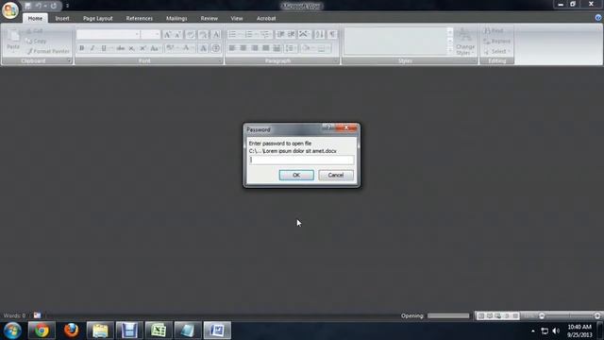Click the Clear Formatting icon
Screen dimensions: 604x340
tap(191, 35)
